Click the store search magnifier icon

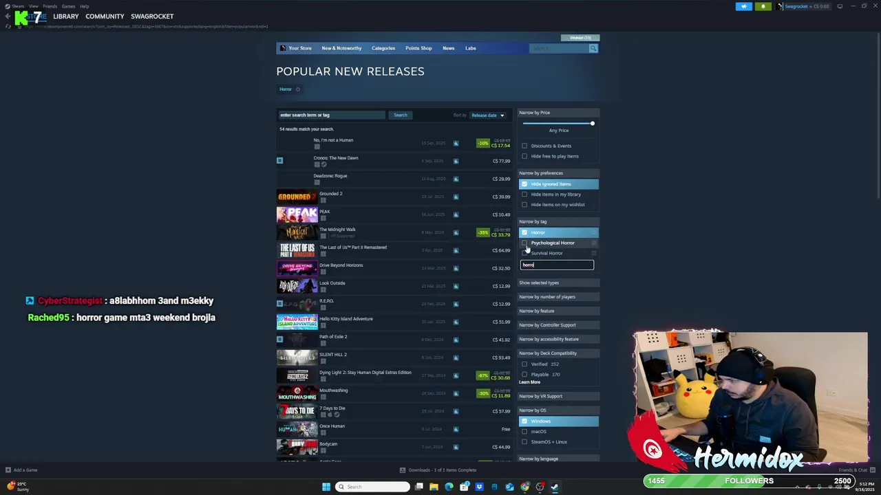(x=593, y=48)
